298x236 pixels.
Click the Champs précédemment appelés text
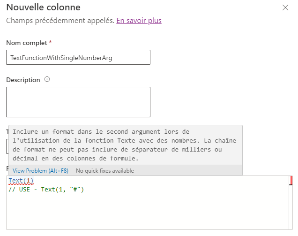coord(60,21)
